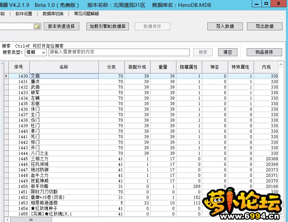The width and height of the screenshot is (288, 222).
Task: Select the 盾牌+15卷(双击) name cell
Action: [x=64, y=197]
